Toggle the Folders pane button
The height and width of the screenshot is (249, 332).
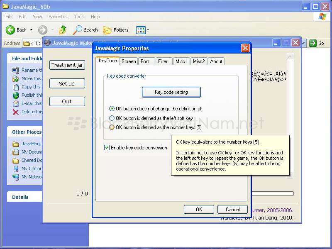116,30
